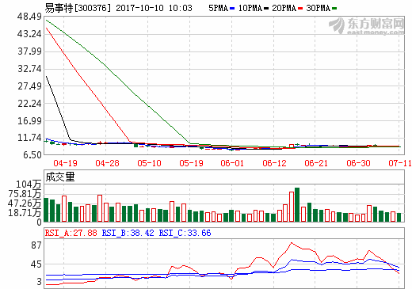Click the 43.24 price axis label
This screenshot has width=412, height=289.
(29, 34)
